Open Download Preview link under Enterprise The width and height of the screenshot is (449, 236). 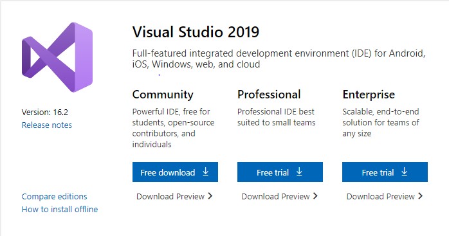385,196
